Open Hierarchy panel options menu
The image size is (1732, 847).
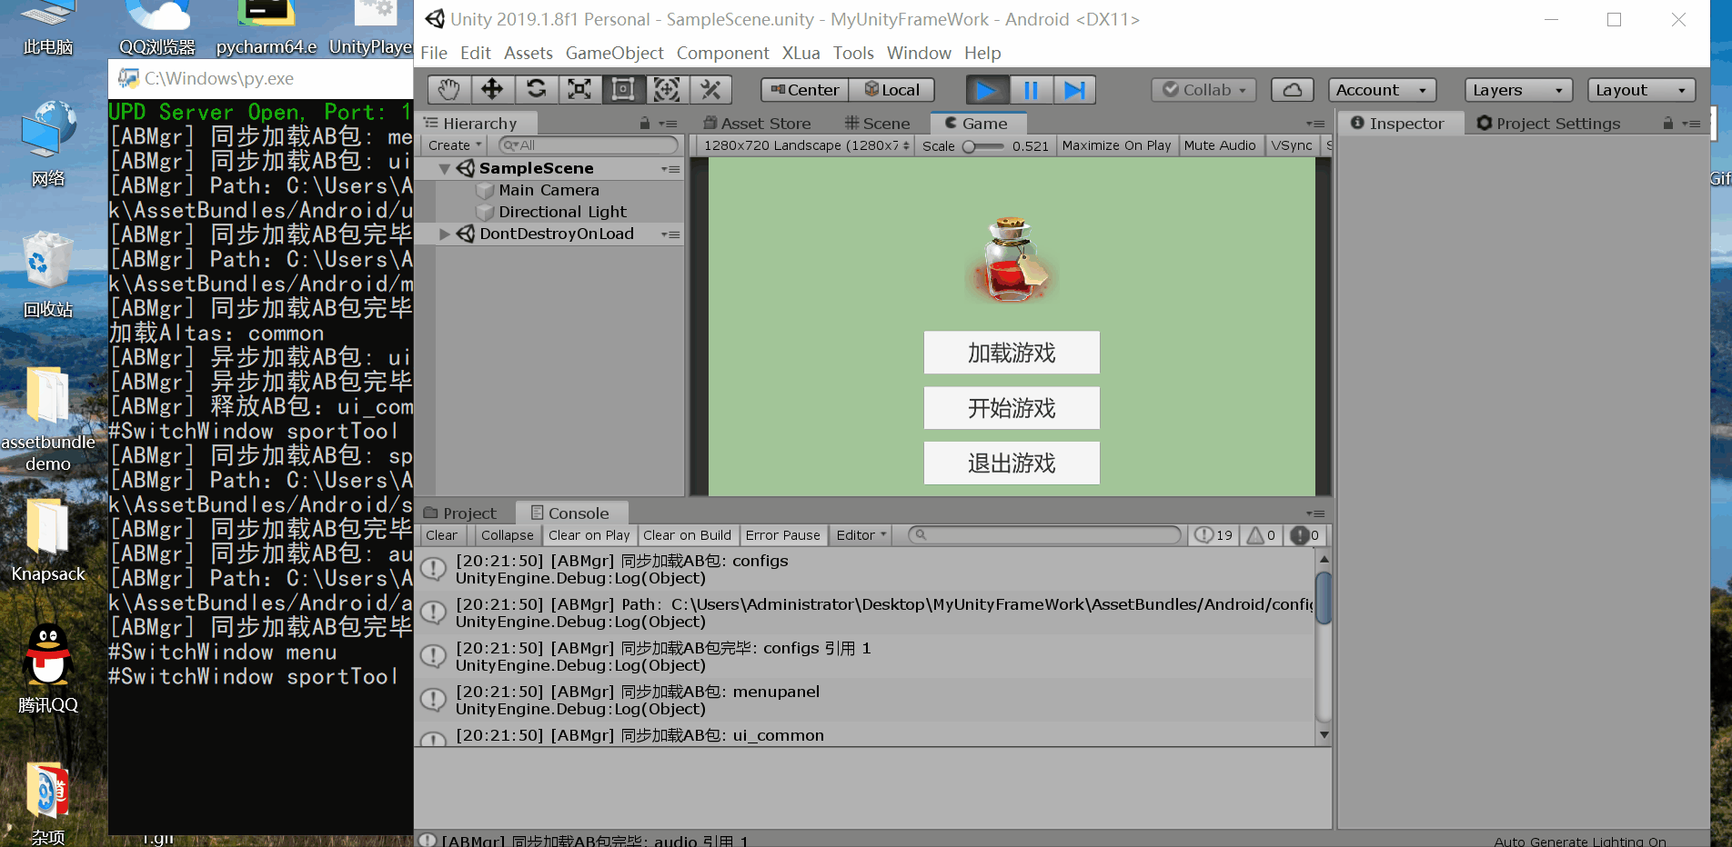tap(669, 124)
